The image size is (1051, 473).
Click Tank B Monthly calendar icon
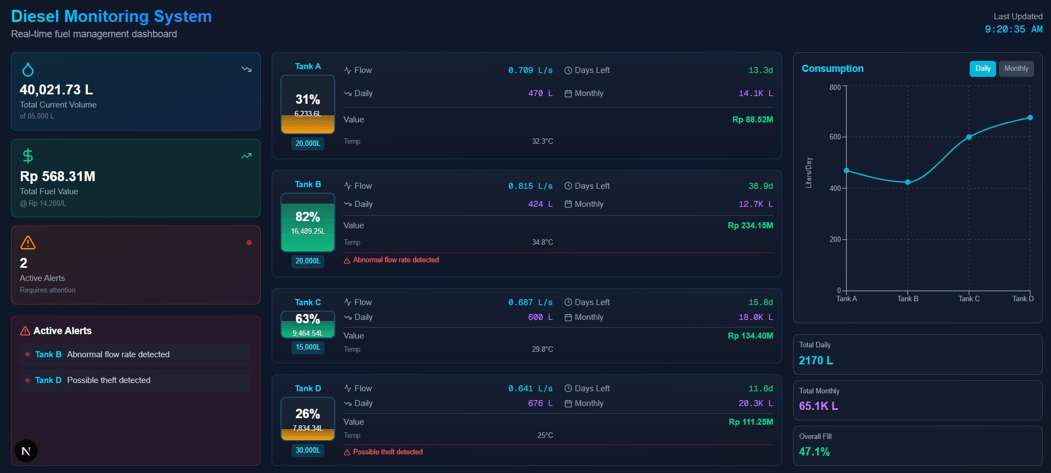coord(568,204)
